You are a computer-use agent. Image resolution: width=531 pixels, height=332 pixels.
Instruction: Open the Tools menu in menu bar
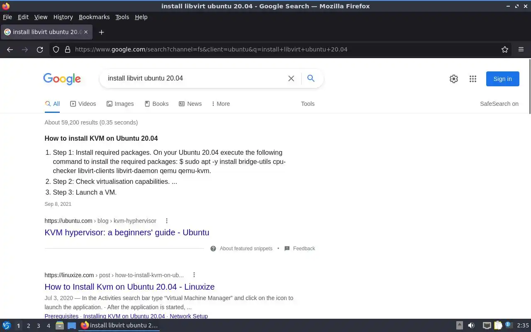[122, 17]
